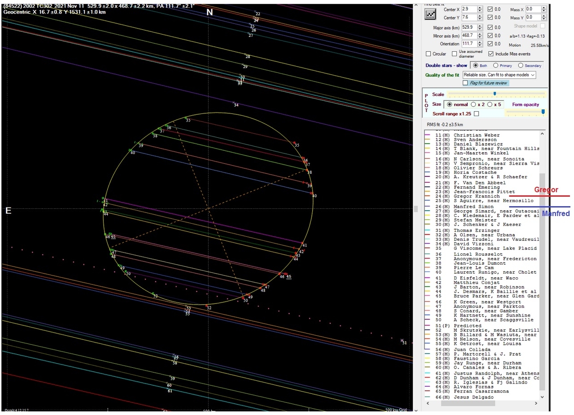Toggle the Major axis fit checkbox
This screenshot has width=574, height=415.
(490, 27)
